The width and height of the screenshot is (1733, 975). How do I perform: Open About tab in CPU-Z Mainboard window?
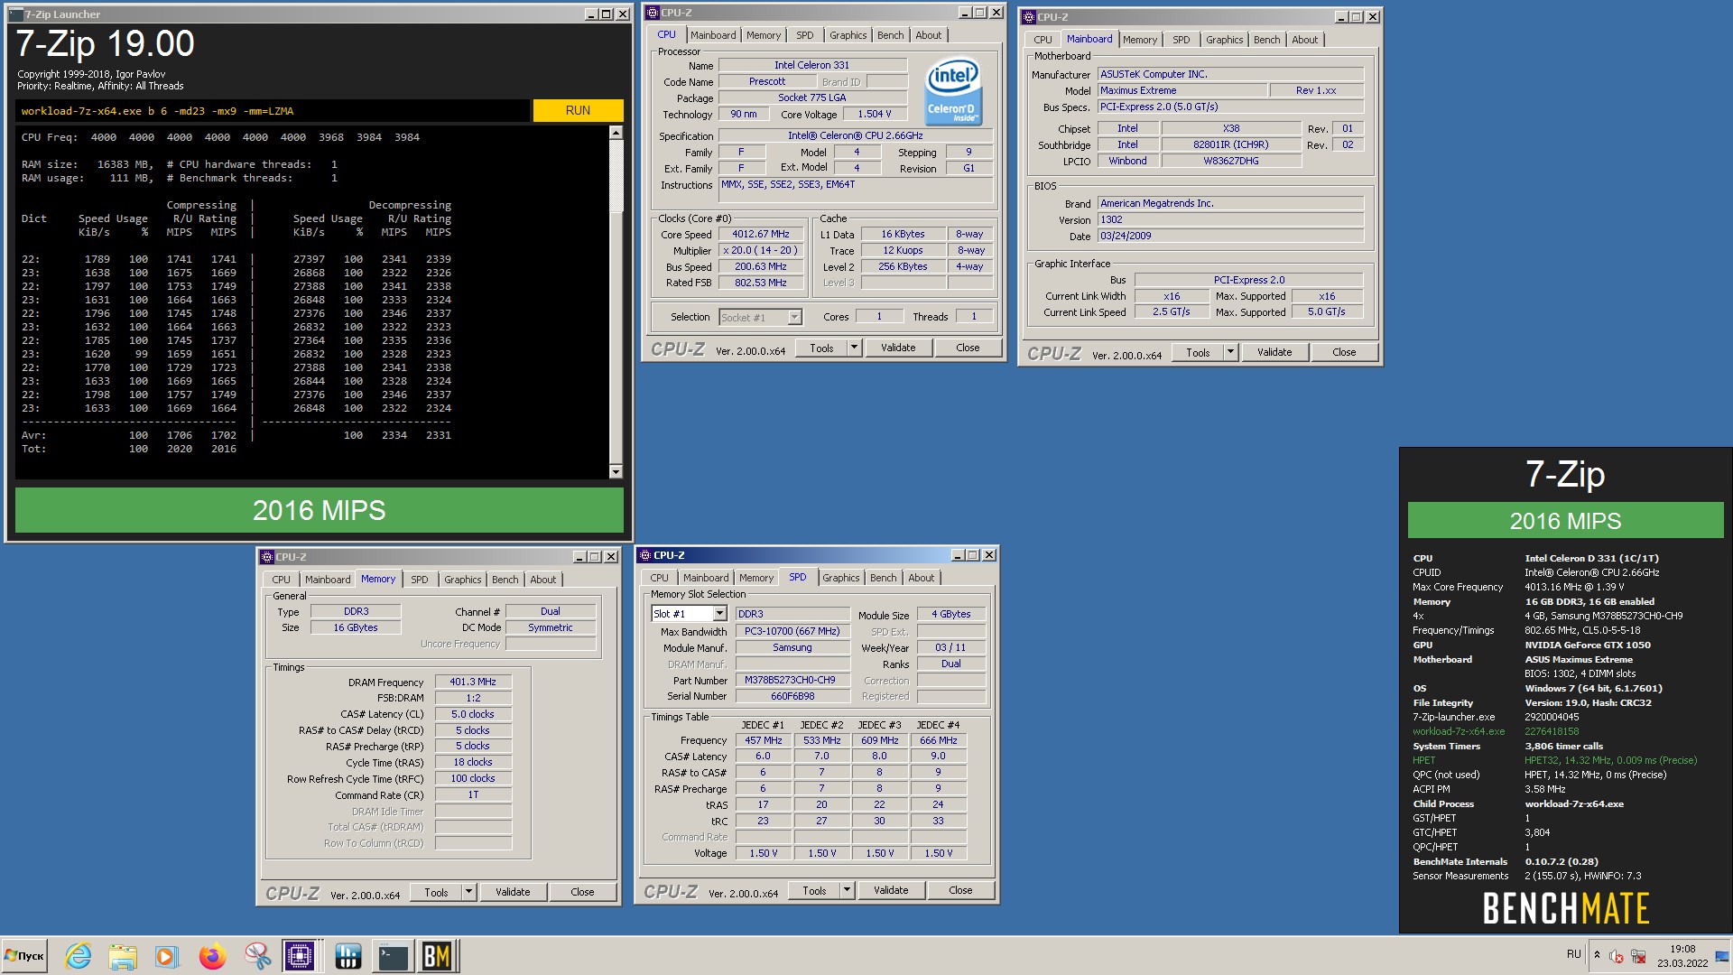1304,40
